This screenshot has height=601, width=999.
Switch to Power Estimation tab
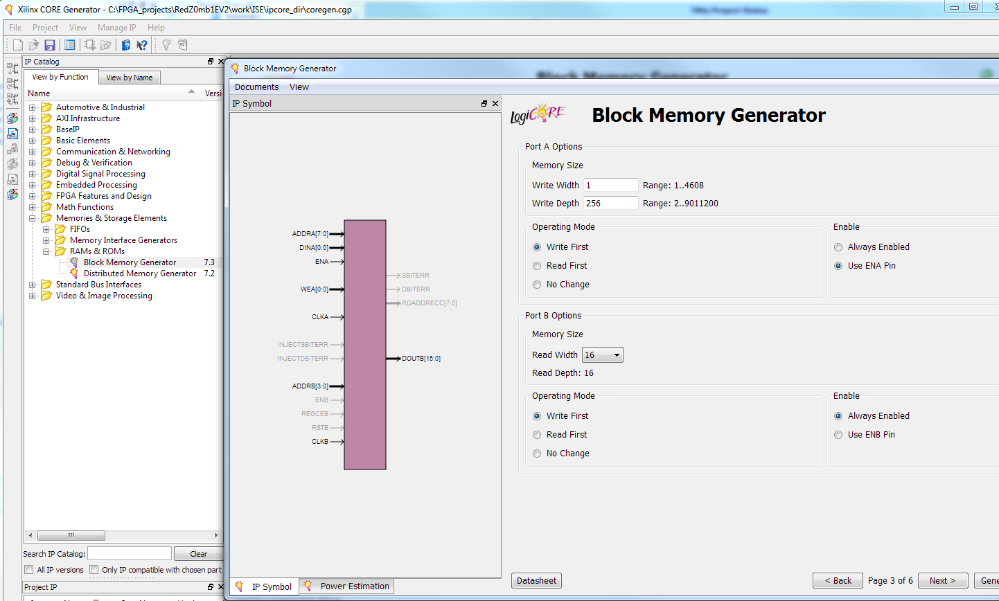(347, 586)
